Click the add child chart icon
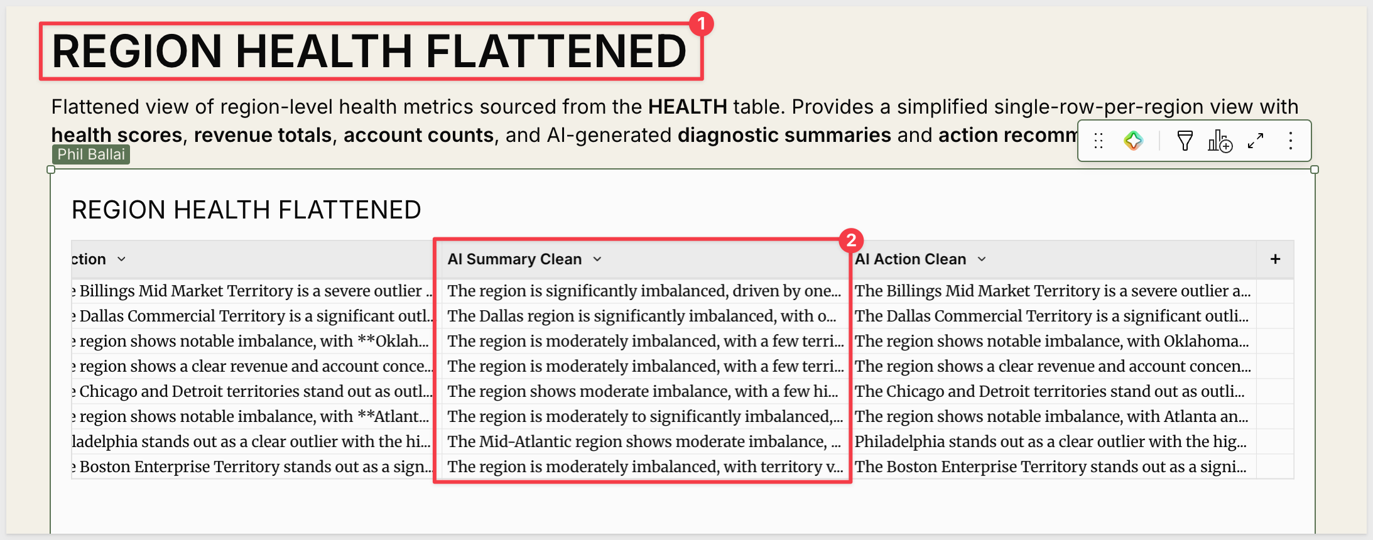 [1220, 141]
